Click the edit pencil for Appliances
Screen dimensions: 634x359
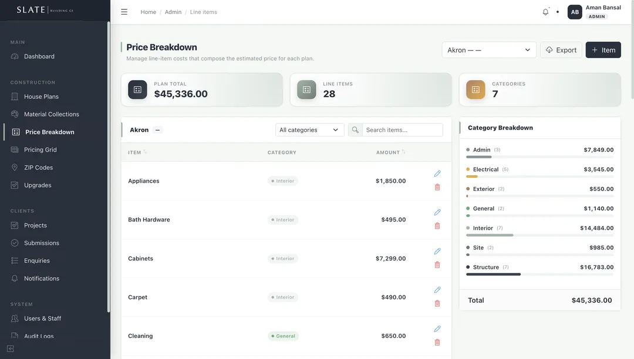(437, 174)
